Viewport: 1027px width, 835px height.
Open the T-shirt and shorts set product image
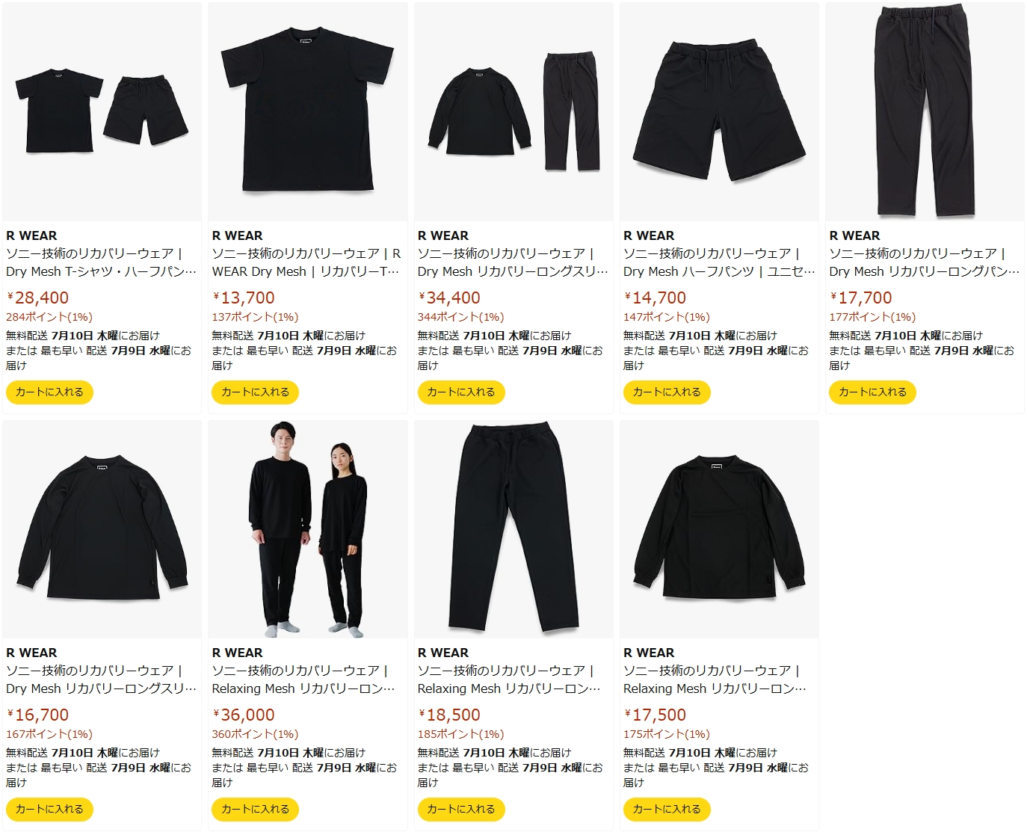click(102, 112)
